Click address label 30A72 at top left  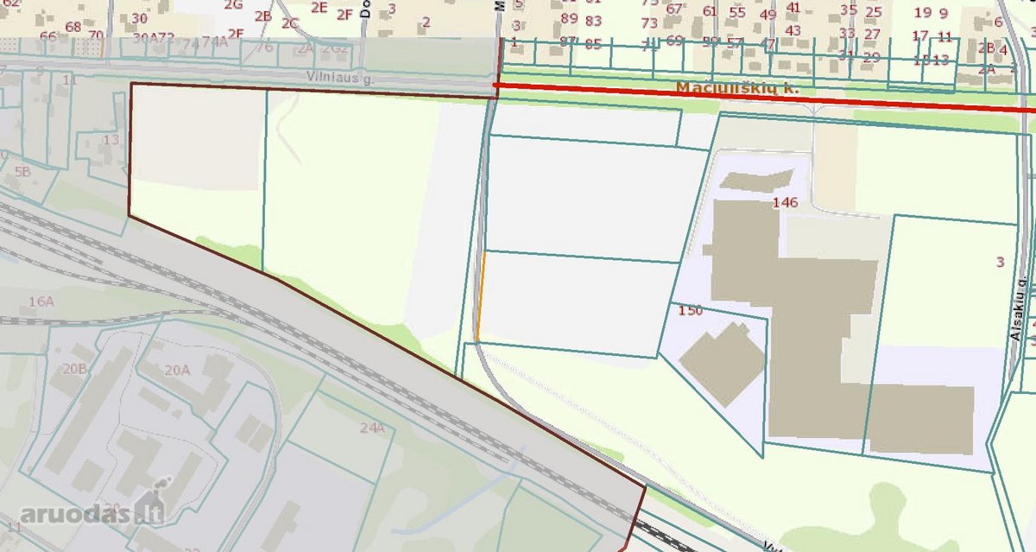(x=154, y=38)
